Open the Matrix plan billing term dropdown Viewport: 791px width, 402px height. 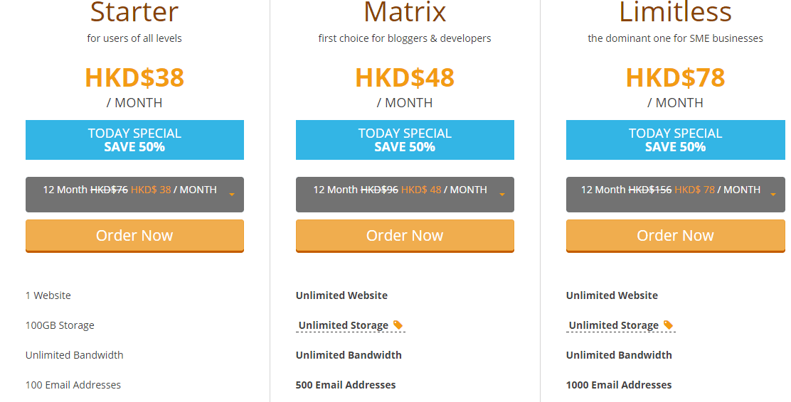[x=405, y=195]
